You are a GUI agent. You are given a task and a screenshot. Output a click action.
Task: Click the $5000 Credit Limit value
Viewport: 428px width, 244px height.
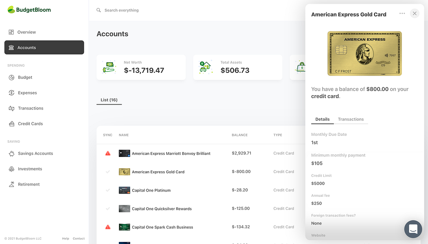[x=318, y=183]
